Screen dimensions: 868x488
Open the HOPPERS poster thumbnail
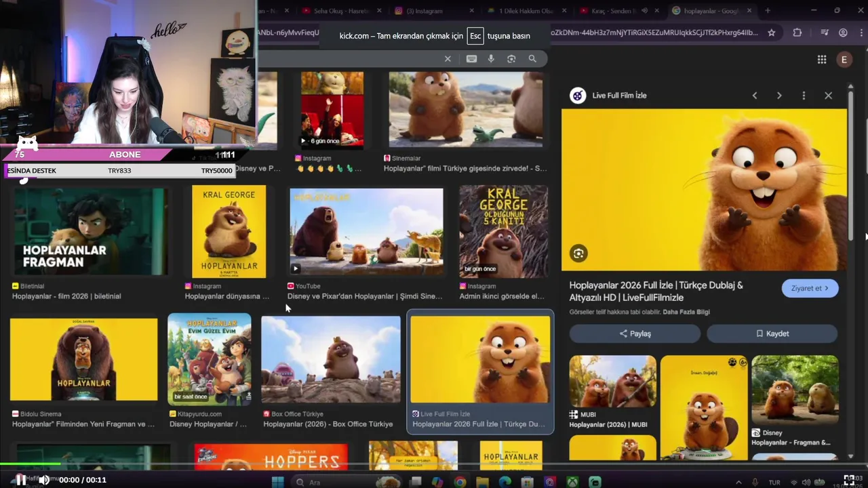(x=271, y=458)
